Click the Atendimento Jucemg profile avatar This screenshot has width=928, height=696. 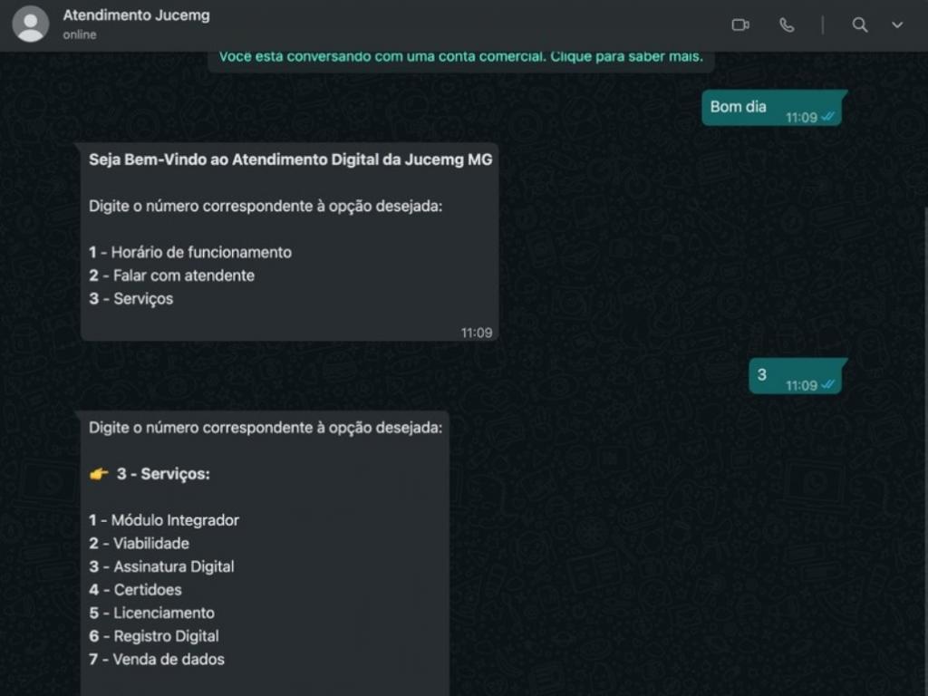point(31,24)
